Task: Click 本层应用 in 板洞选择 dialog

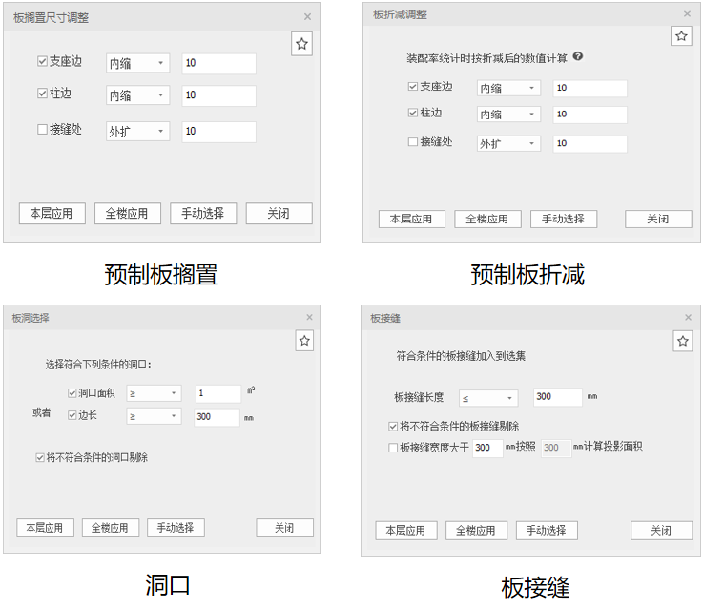Action: [45, 528]
